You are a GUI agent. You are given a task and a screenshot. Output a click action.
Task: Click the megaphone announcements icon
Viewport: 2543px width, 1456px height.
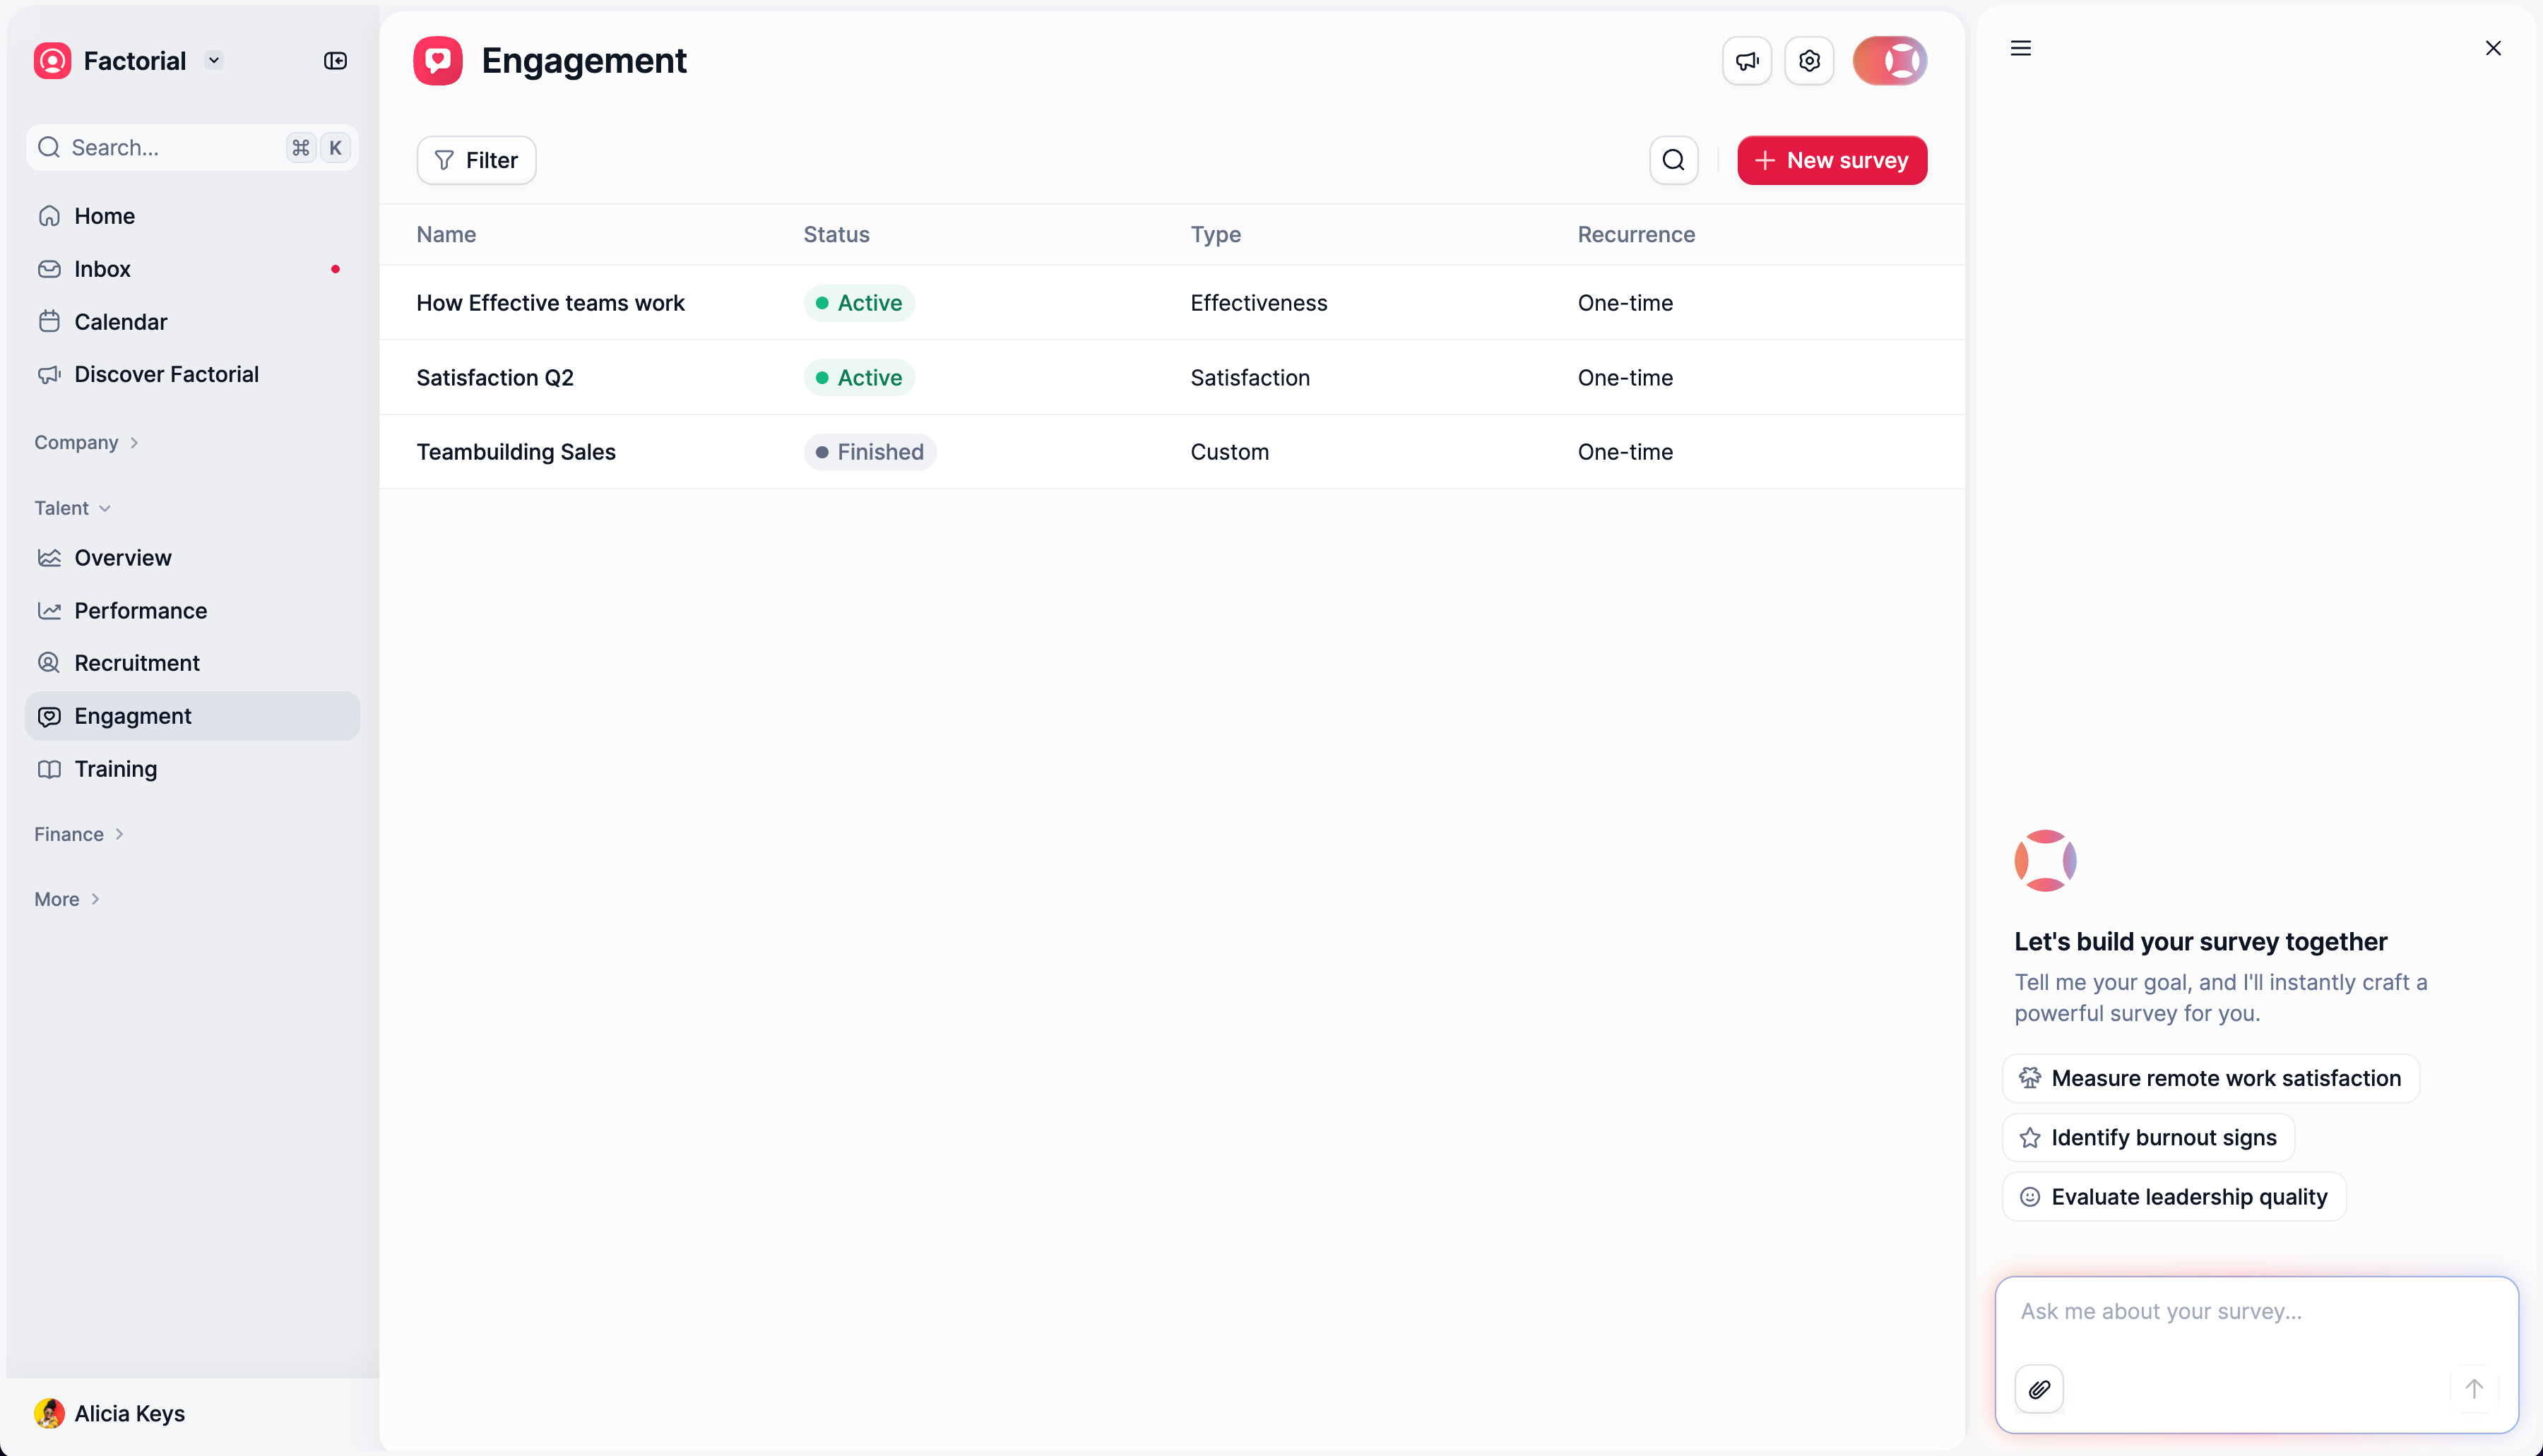click(x=1747, y=61)
